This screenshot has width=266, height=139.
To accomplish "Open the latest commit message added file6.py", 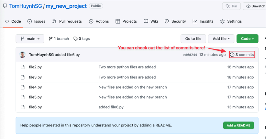I will pyautogui.click(x=67, y=55).
